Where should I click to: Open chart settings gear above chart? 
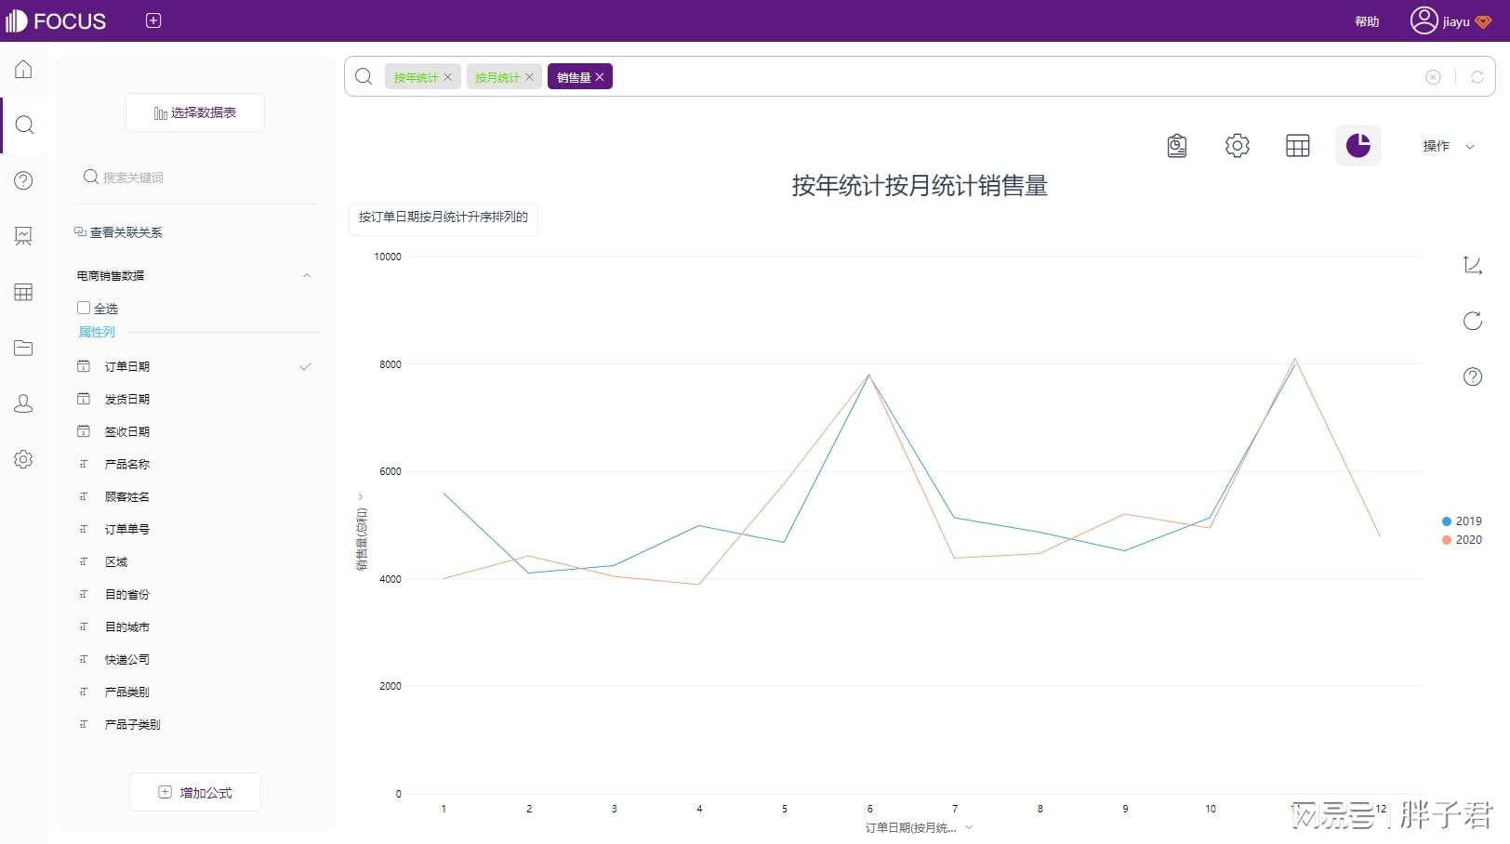[1238, 146]
